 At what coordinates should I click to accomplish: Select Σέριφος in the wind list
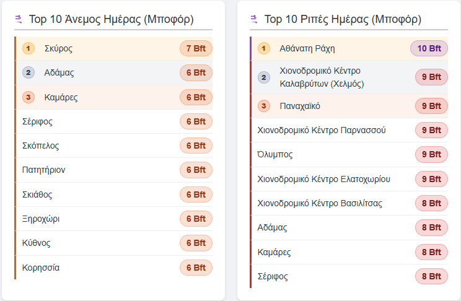[114, 121]
